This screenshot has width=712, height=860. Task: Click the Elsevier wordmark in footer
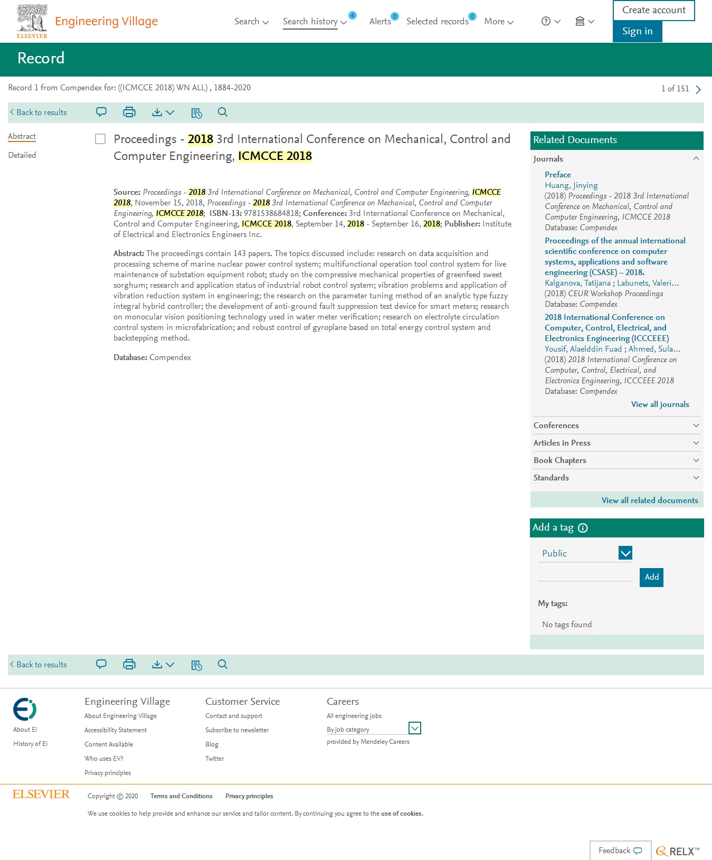(x=41, y=794)
